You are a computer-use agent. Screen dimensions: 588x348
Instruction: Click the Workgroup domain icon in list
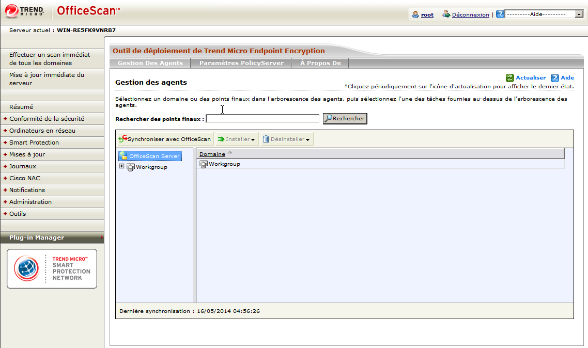204,164
